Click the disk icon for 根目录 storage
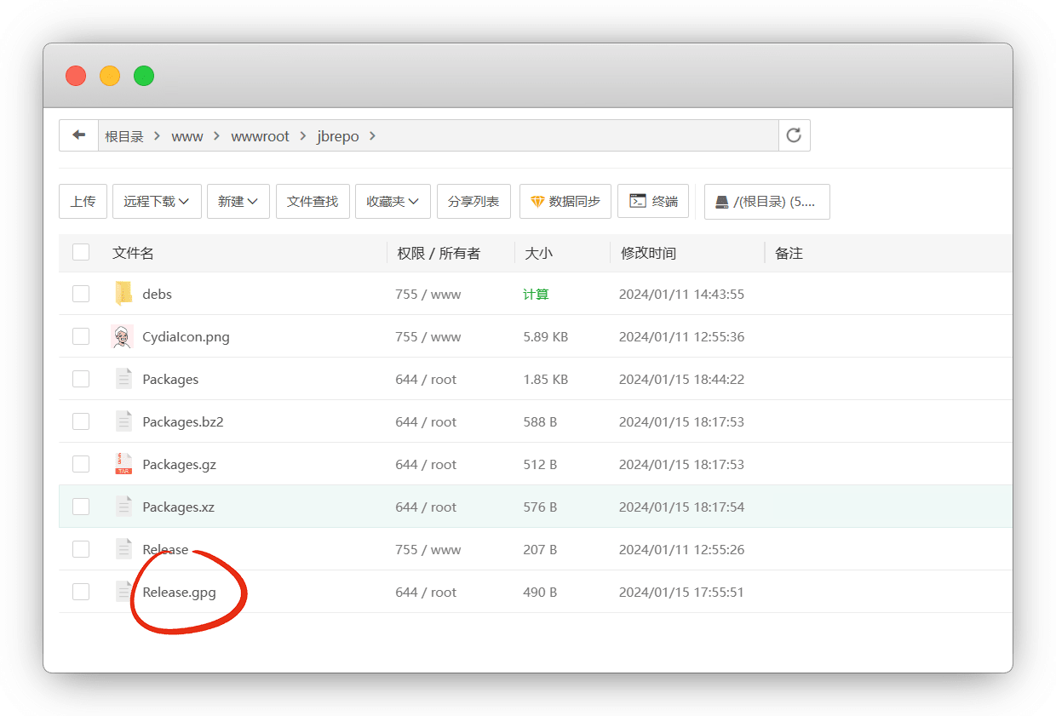 point(721,202)
